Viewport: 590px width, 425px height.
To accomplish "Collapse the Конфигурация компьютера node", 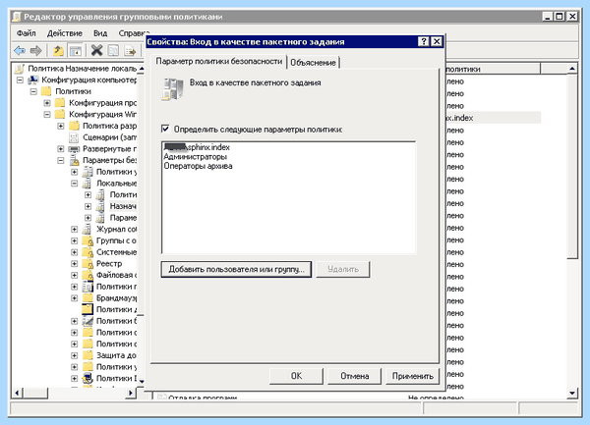I will [20, 80].
